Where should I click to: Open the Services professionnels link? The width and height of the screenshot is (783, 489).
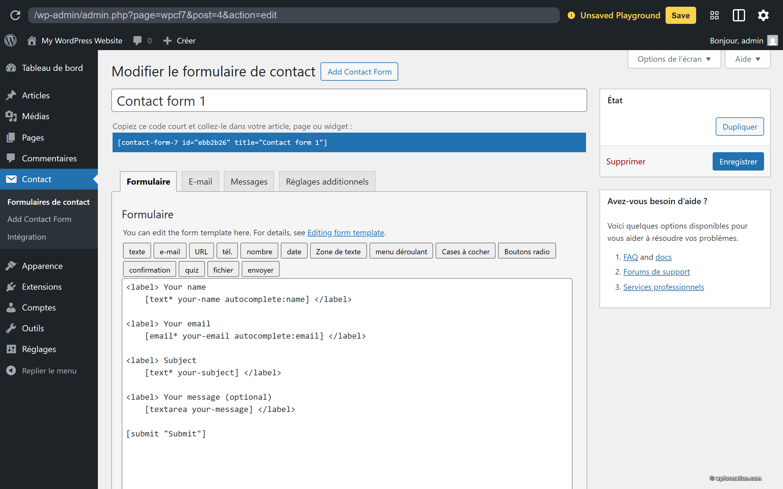click(664, 287)
